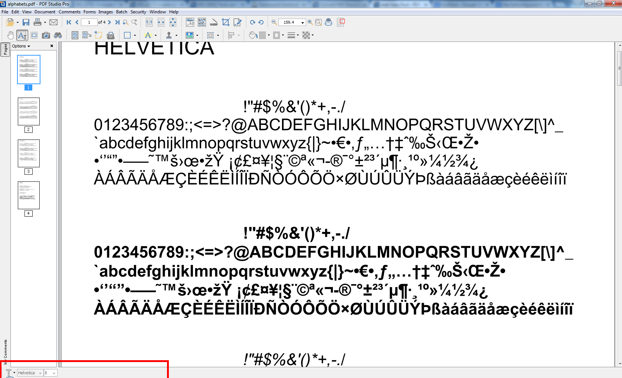Screen dimensions: 622x378
Task: Expand the Print dropdown arrow
Action: coord(45,23)
